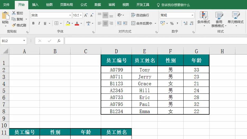Decrease font size with small A
Screen dimensions: 247x139
tap(92, 15)
